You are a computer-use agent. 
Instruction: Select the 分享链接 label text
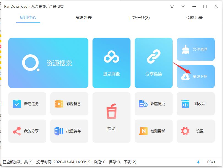(x=154, y=74)
